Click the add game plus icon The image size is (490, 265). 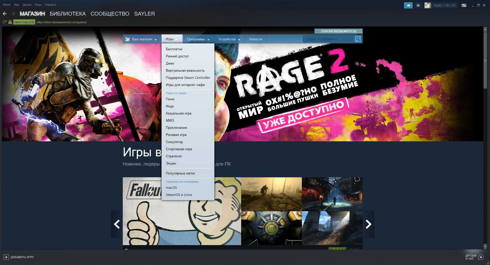tap(6, 257)
